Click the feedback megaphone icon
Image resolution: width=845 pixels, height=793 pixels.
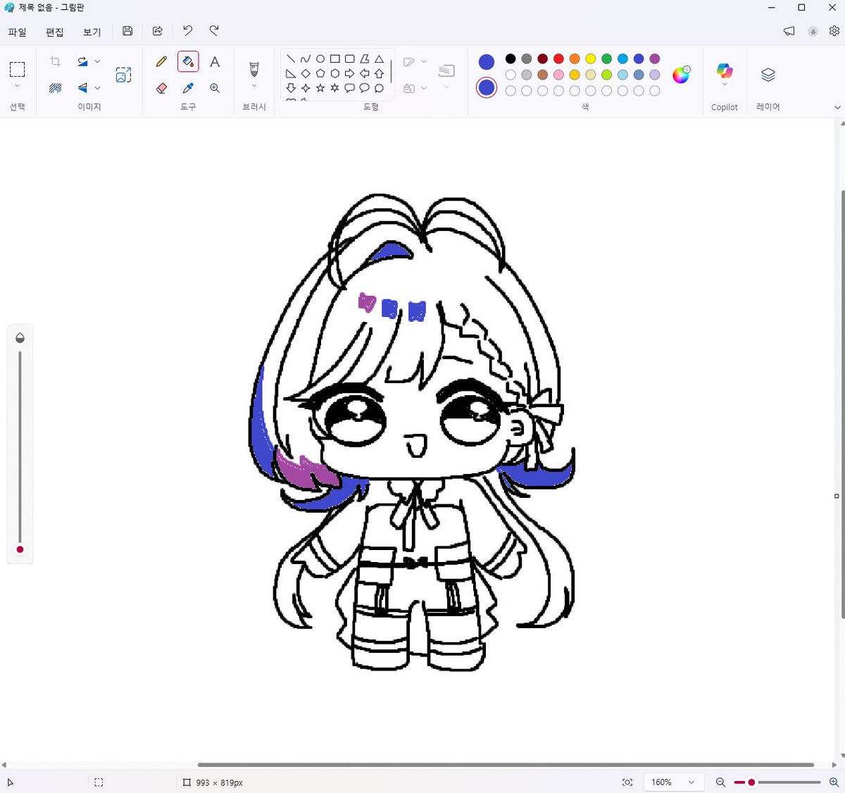(789, 31)
